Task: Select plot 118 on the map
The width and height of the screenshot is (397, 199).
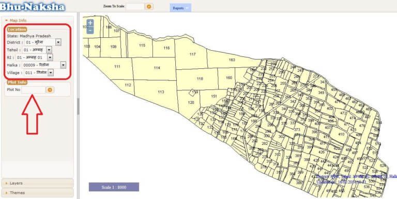Action: point(200,79)
